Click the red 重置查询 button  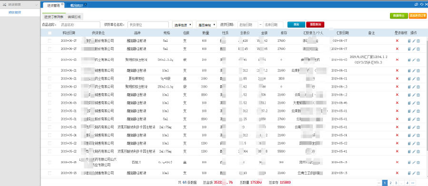315,25
